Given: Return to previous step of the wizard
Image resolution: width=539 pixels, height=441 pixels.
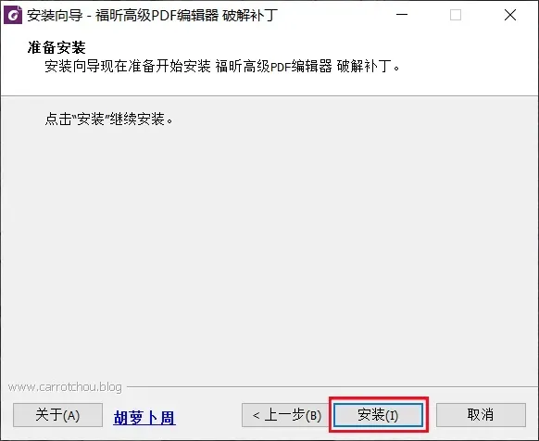Looking at the screenshot, I should pos(285,415).
